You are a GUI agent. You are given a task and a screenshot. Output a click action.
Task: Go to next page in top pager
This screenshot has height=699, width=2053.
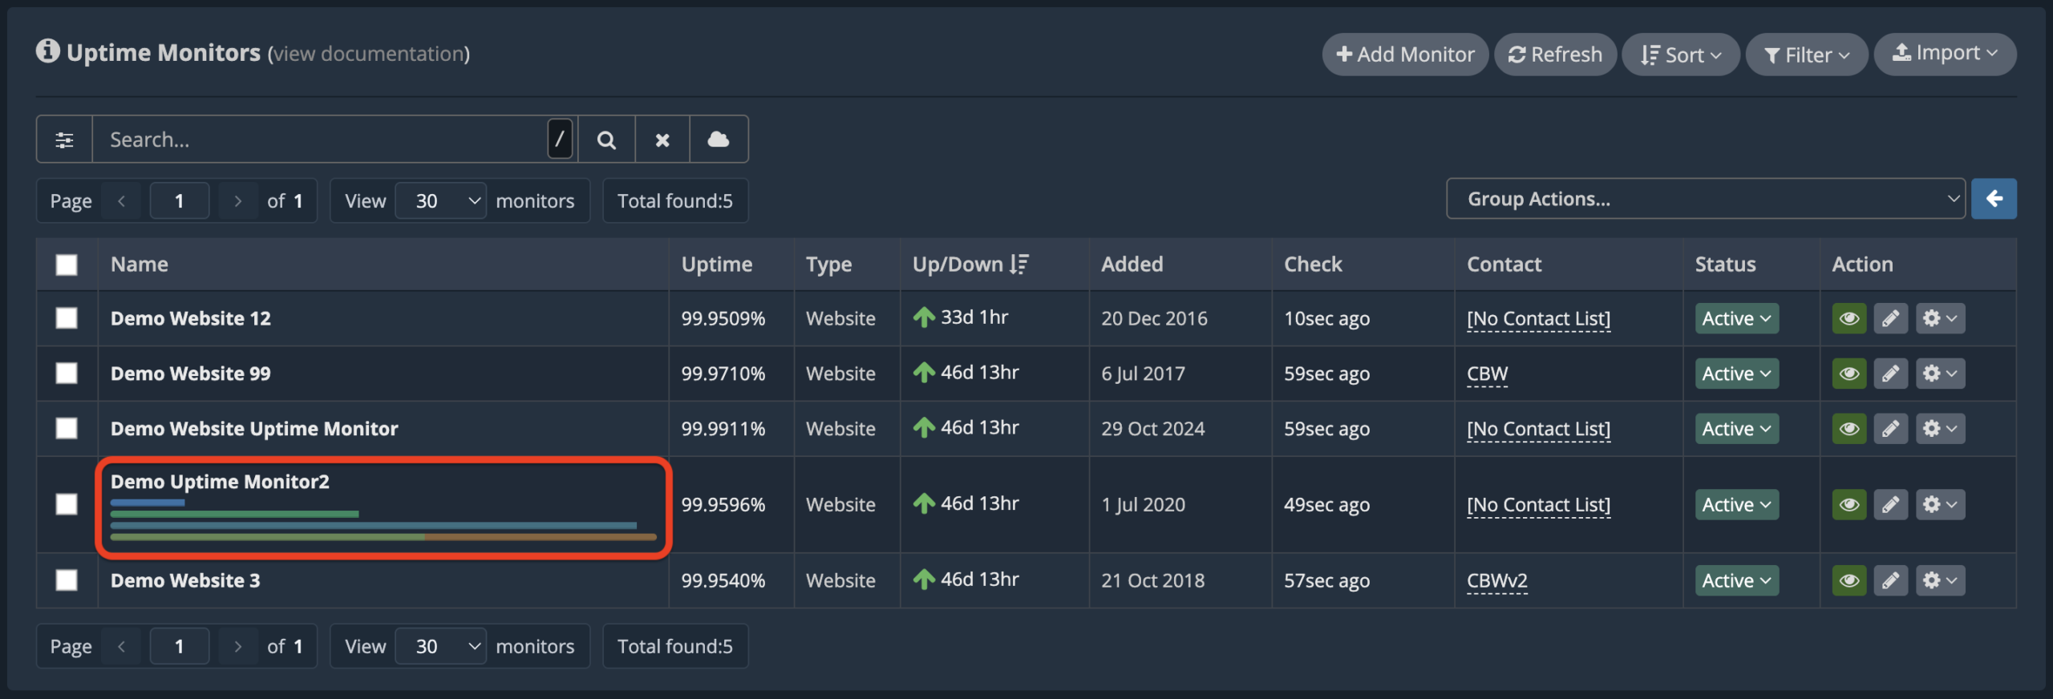237,200
